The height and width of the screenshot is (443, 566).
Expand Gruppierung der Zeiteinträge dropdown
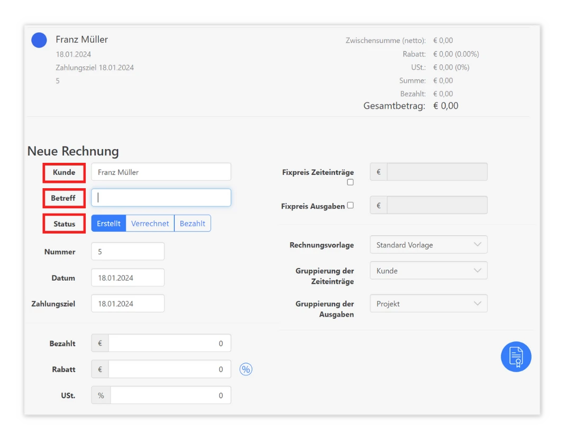coord(428,271)
